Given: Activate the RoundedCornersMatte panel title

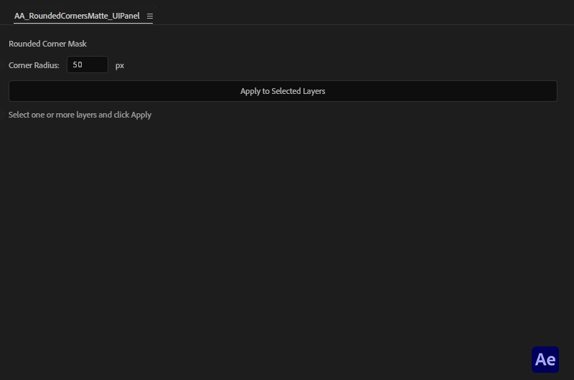Looking at the screenshot, I should pos(77,16).
